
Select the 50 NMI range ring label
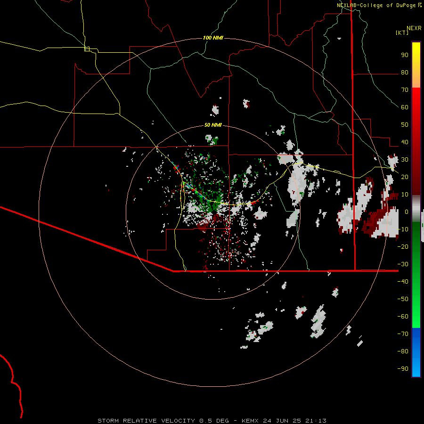coord(213,125)
